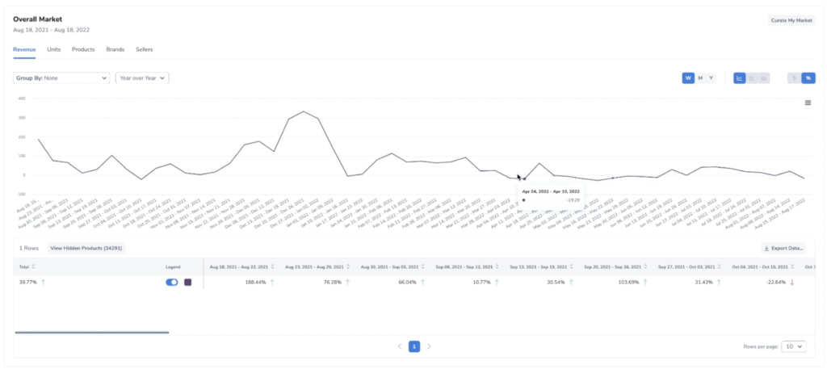
Task: Click the Curate My Market button
Action: pyautogui.click(x=791, y=20)
